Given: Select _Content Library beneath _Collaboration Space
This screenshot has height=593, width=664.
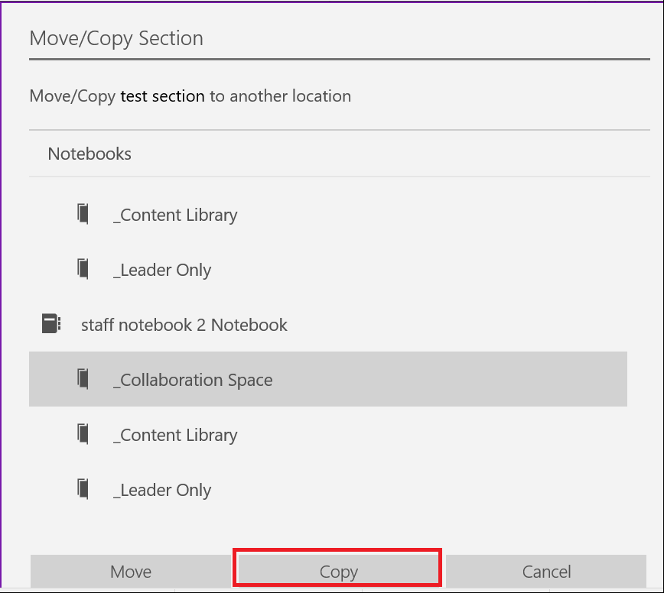Looking at the screenshot, I should 327,434.
